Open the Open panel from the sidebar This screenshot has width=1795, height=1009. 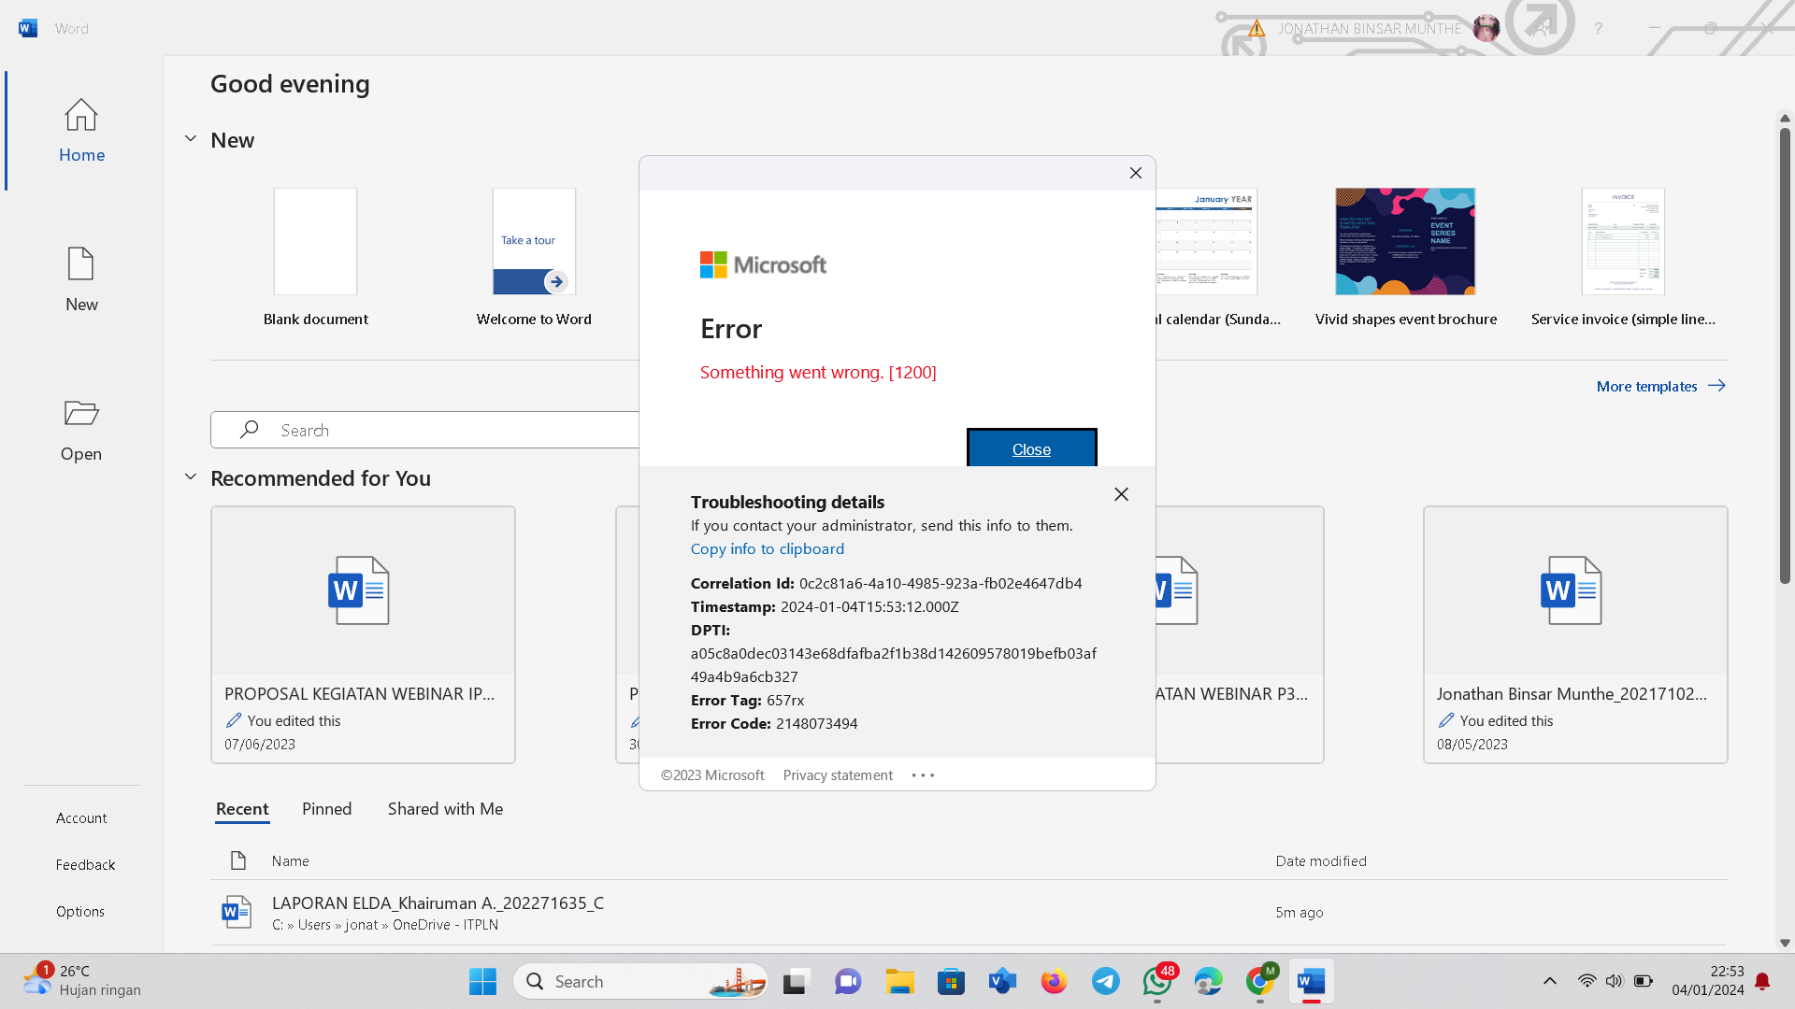(x=81, y=428)
